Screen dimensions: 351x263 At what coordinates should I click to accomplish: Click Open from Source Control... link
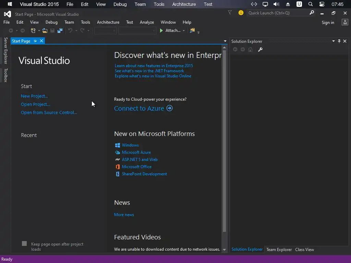pos(49,112)
